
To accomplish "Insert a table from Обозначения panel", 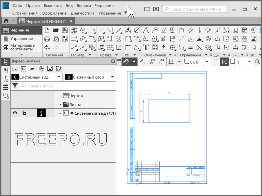I will point(155,48).
